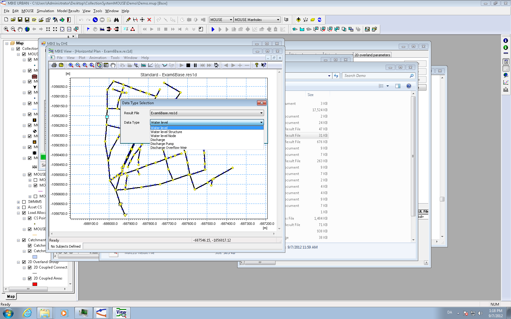Click the blue run simulation arrow
511x319 pixels.
(213, 29)
